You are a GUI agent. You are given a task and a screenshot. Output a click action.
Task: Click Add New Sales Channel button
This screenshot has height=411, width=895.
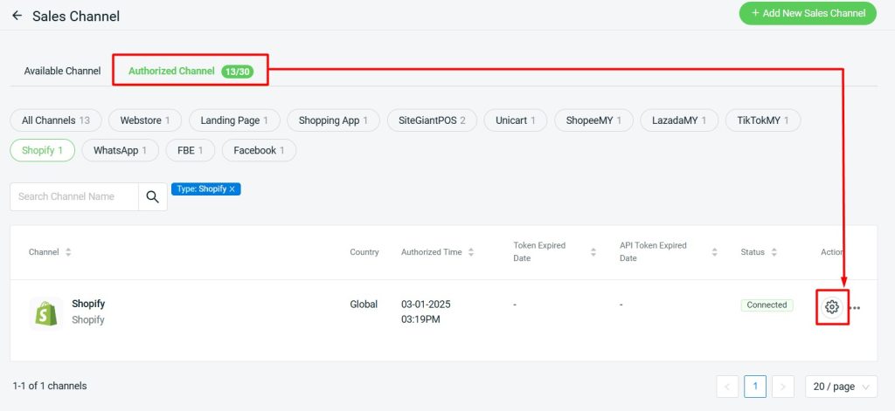tap(808, 13)
